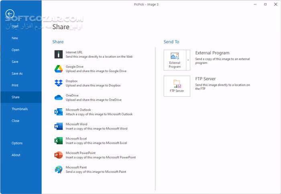Click About in the sidebar
Viewport: 281px width, 194px height.
tap(16, 155)
